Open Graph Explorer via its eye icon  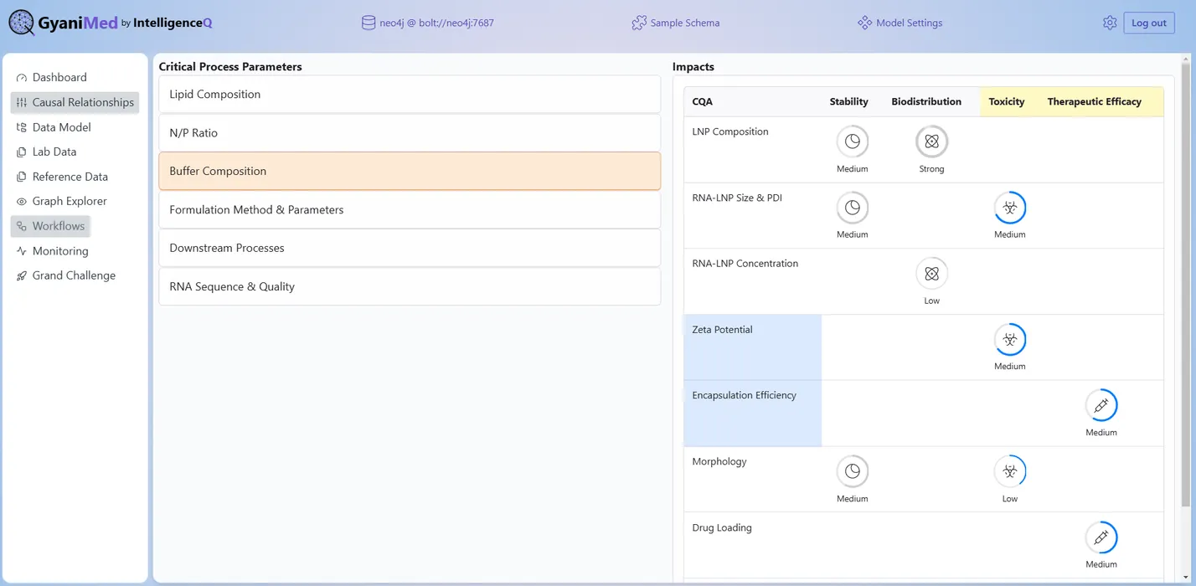[21, 201]
